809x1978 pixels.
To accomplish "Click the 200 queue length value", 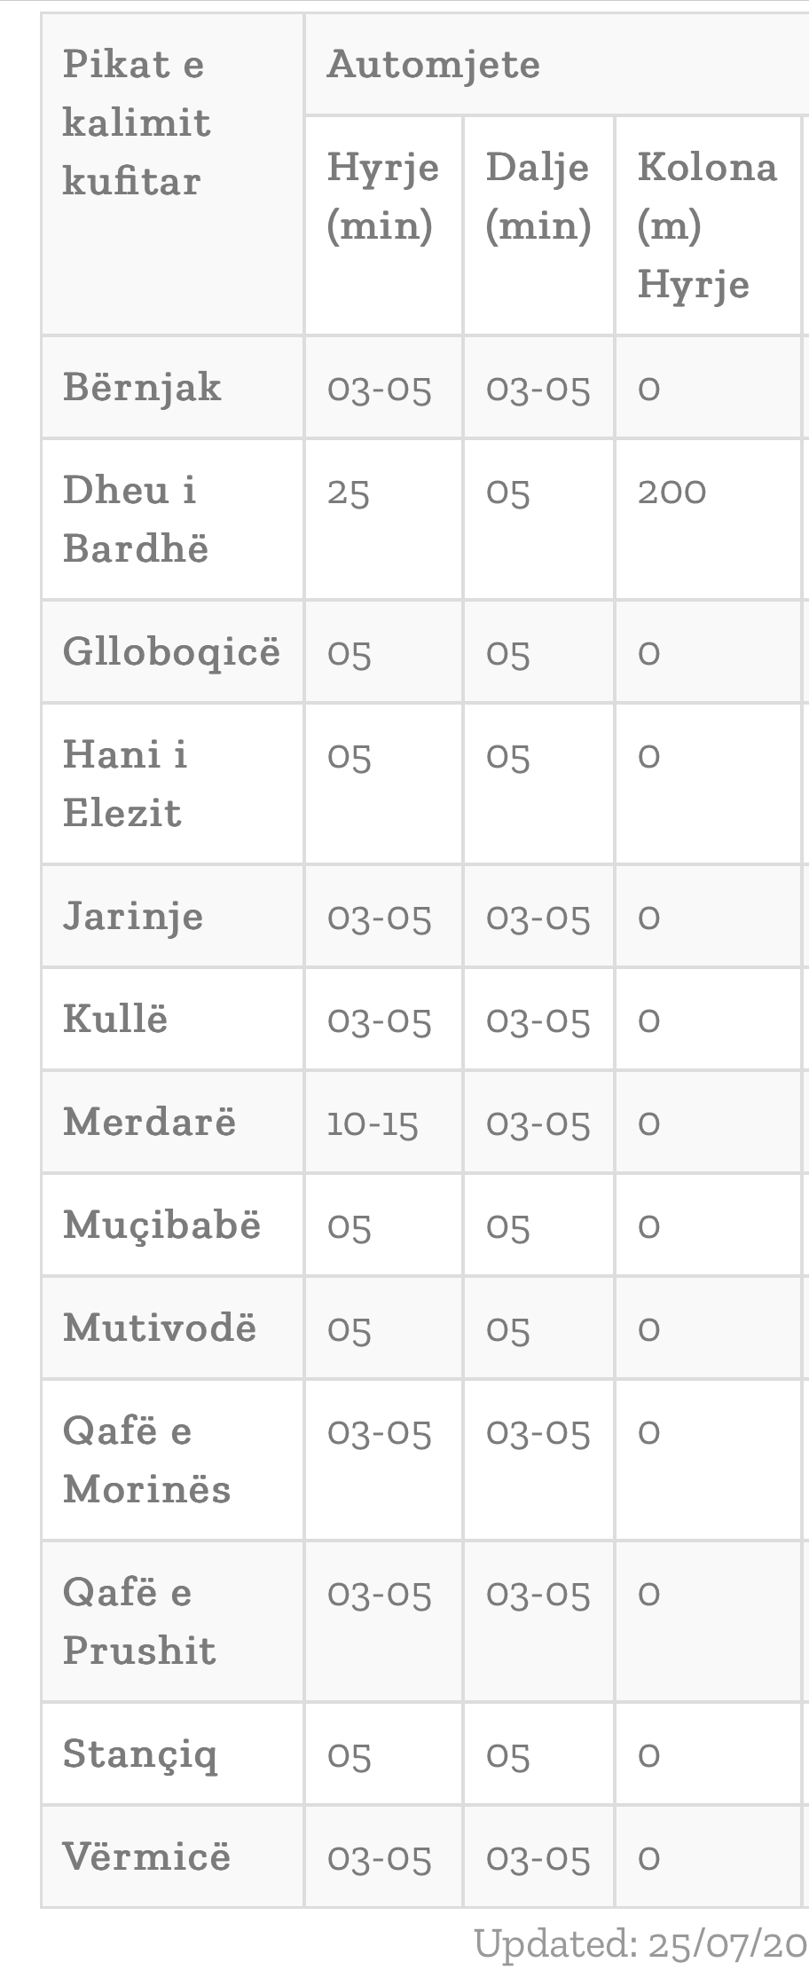I will pos(672,491).
